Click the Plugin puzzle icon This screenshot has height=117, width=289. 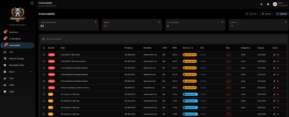pyautogui.click(x=5, y=92)
